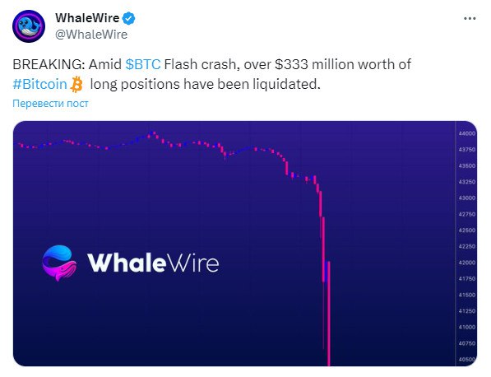Click the blue verified badge
The height and width of the screenshot is (377, 491).
click(x=128, y=18)
